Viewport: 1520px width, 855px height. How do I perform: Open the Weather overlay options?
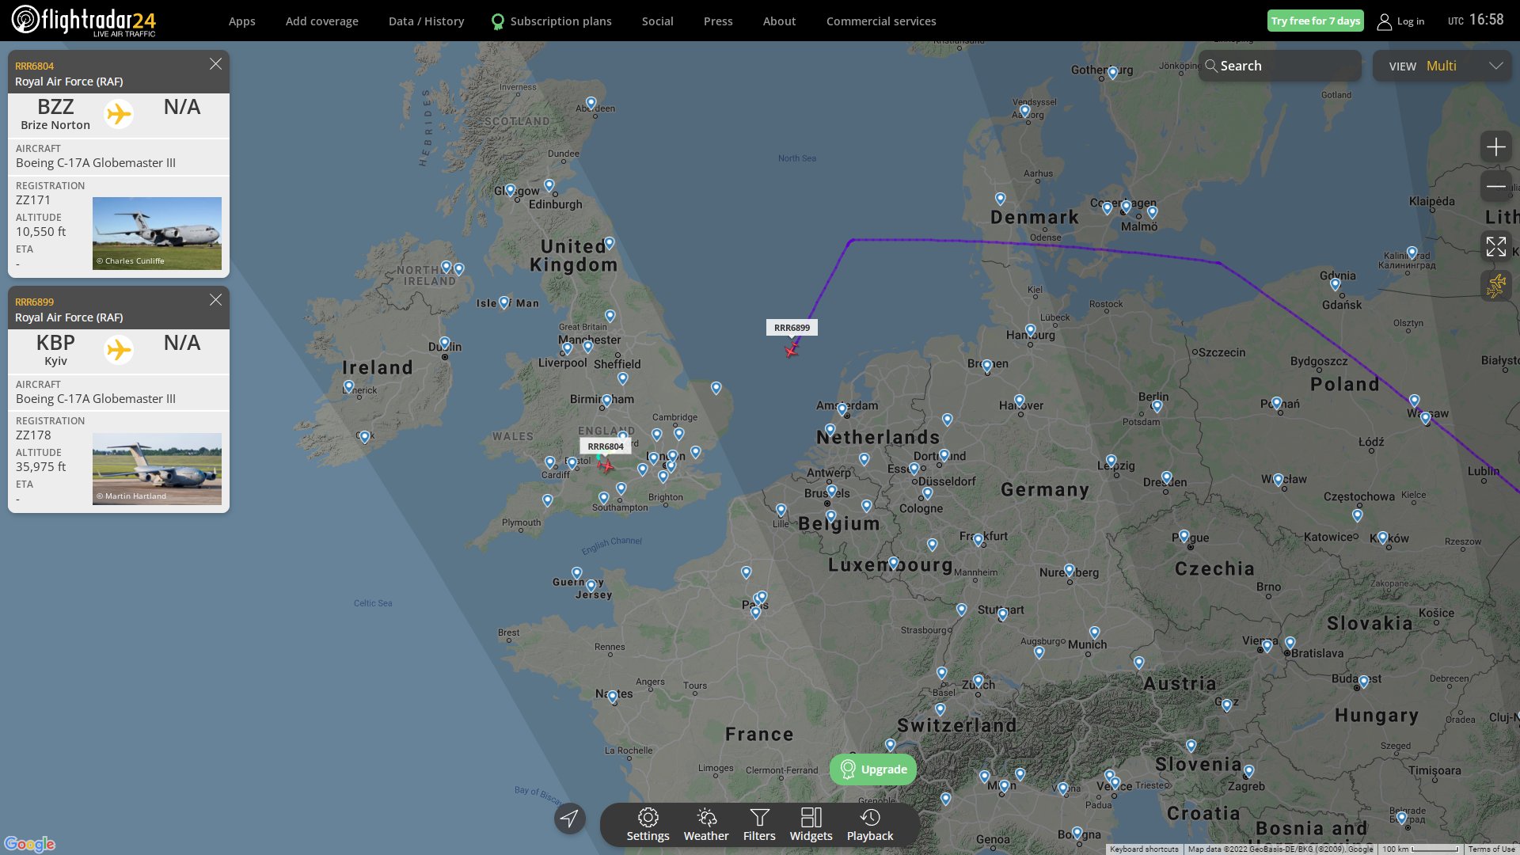[x=706, y=825]
